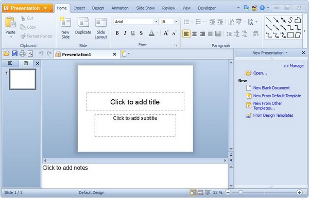Close the Presentation1 document tab
This screenshot has width=309, height=198.
114,54
